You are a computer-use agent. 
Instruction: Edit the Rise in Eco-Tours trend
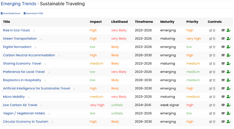[211, 31]
